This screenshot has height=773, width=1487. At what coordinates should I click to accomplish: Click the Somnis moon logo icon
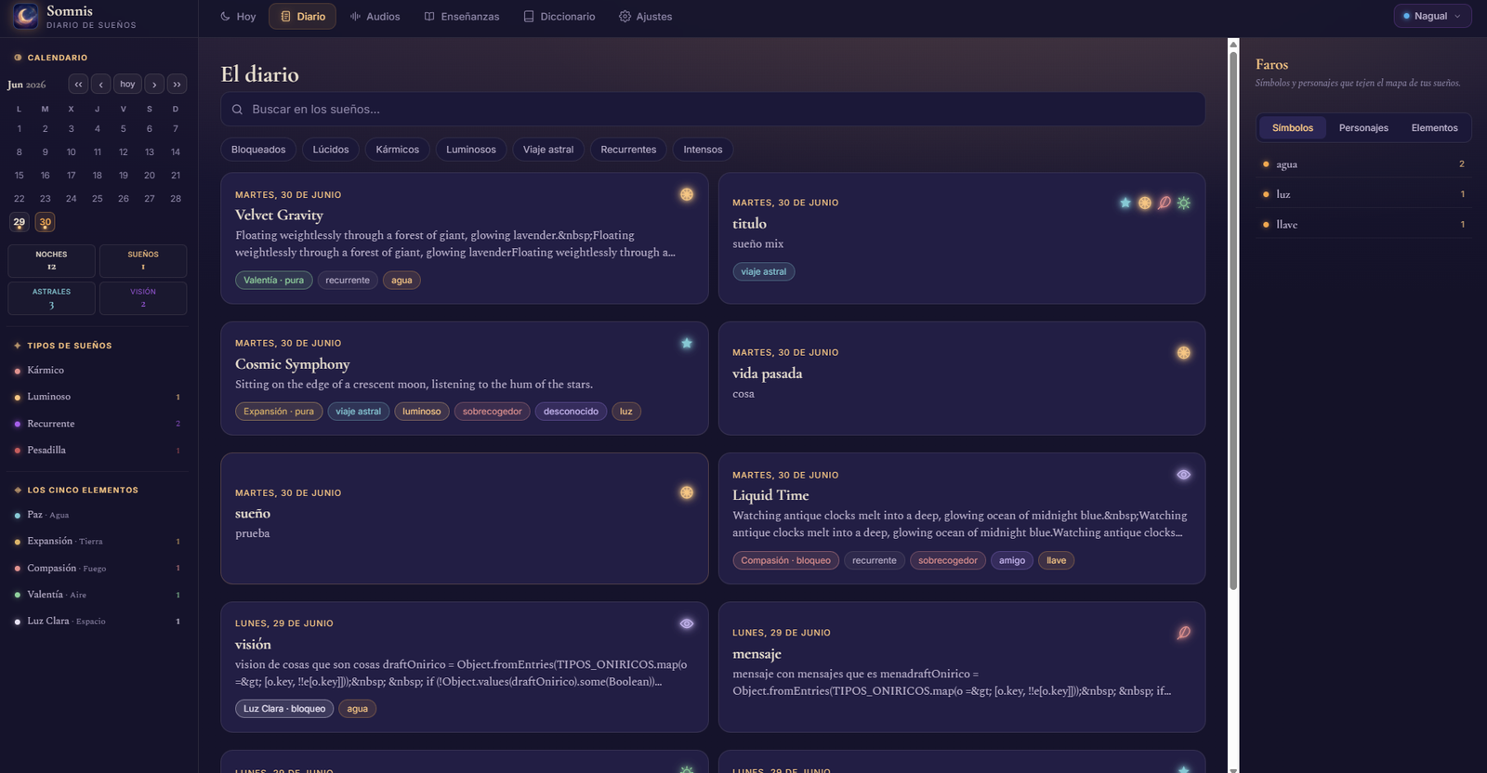click(25, 16)
